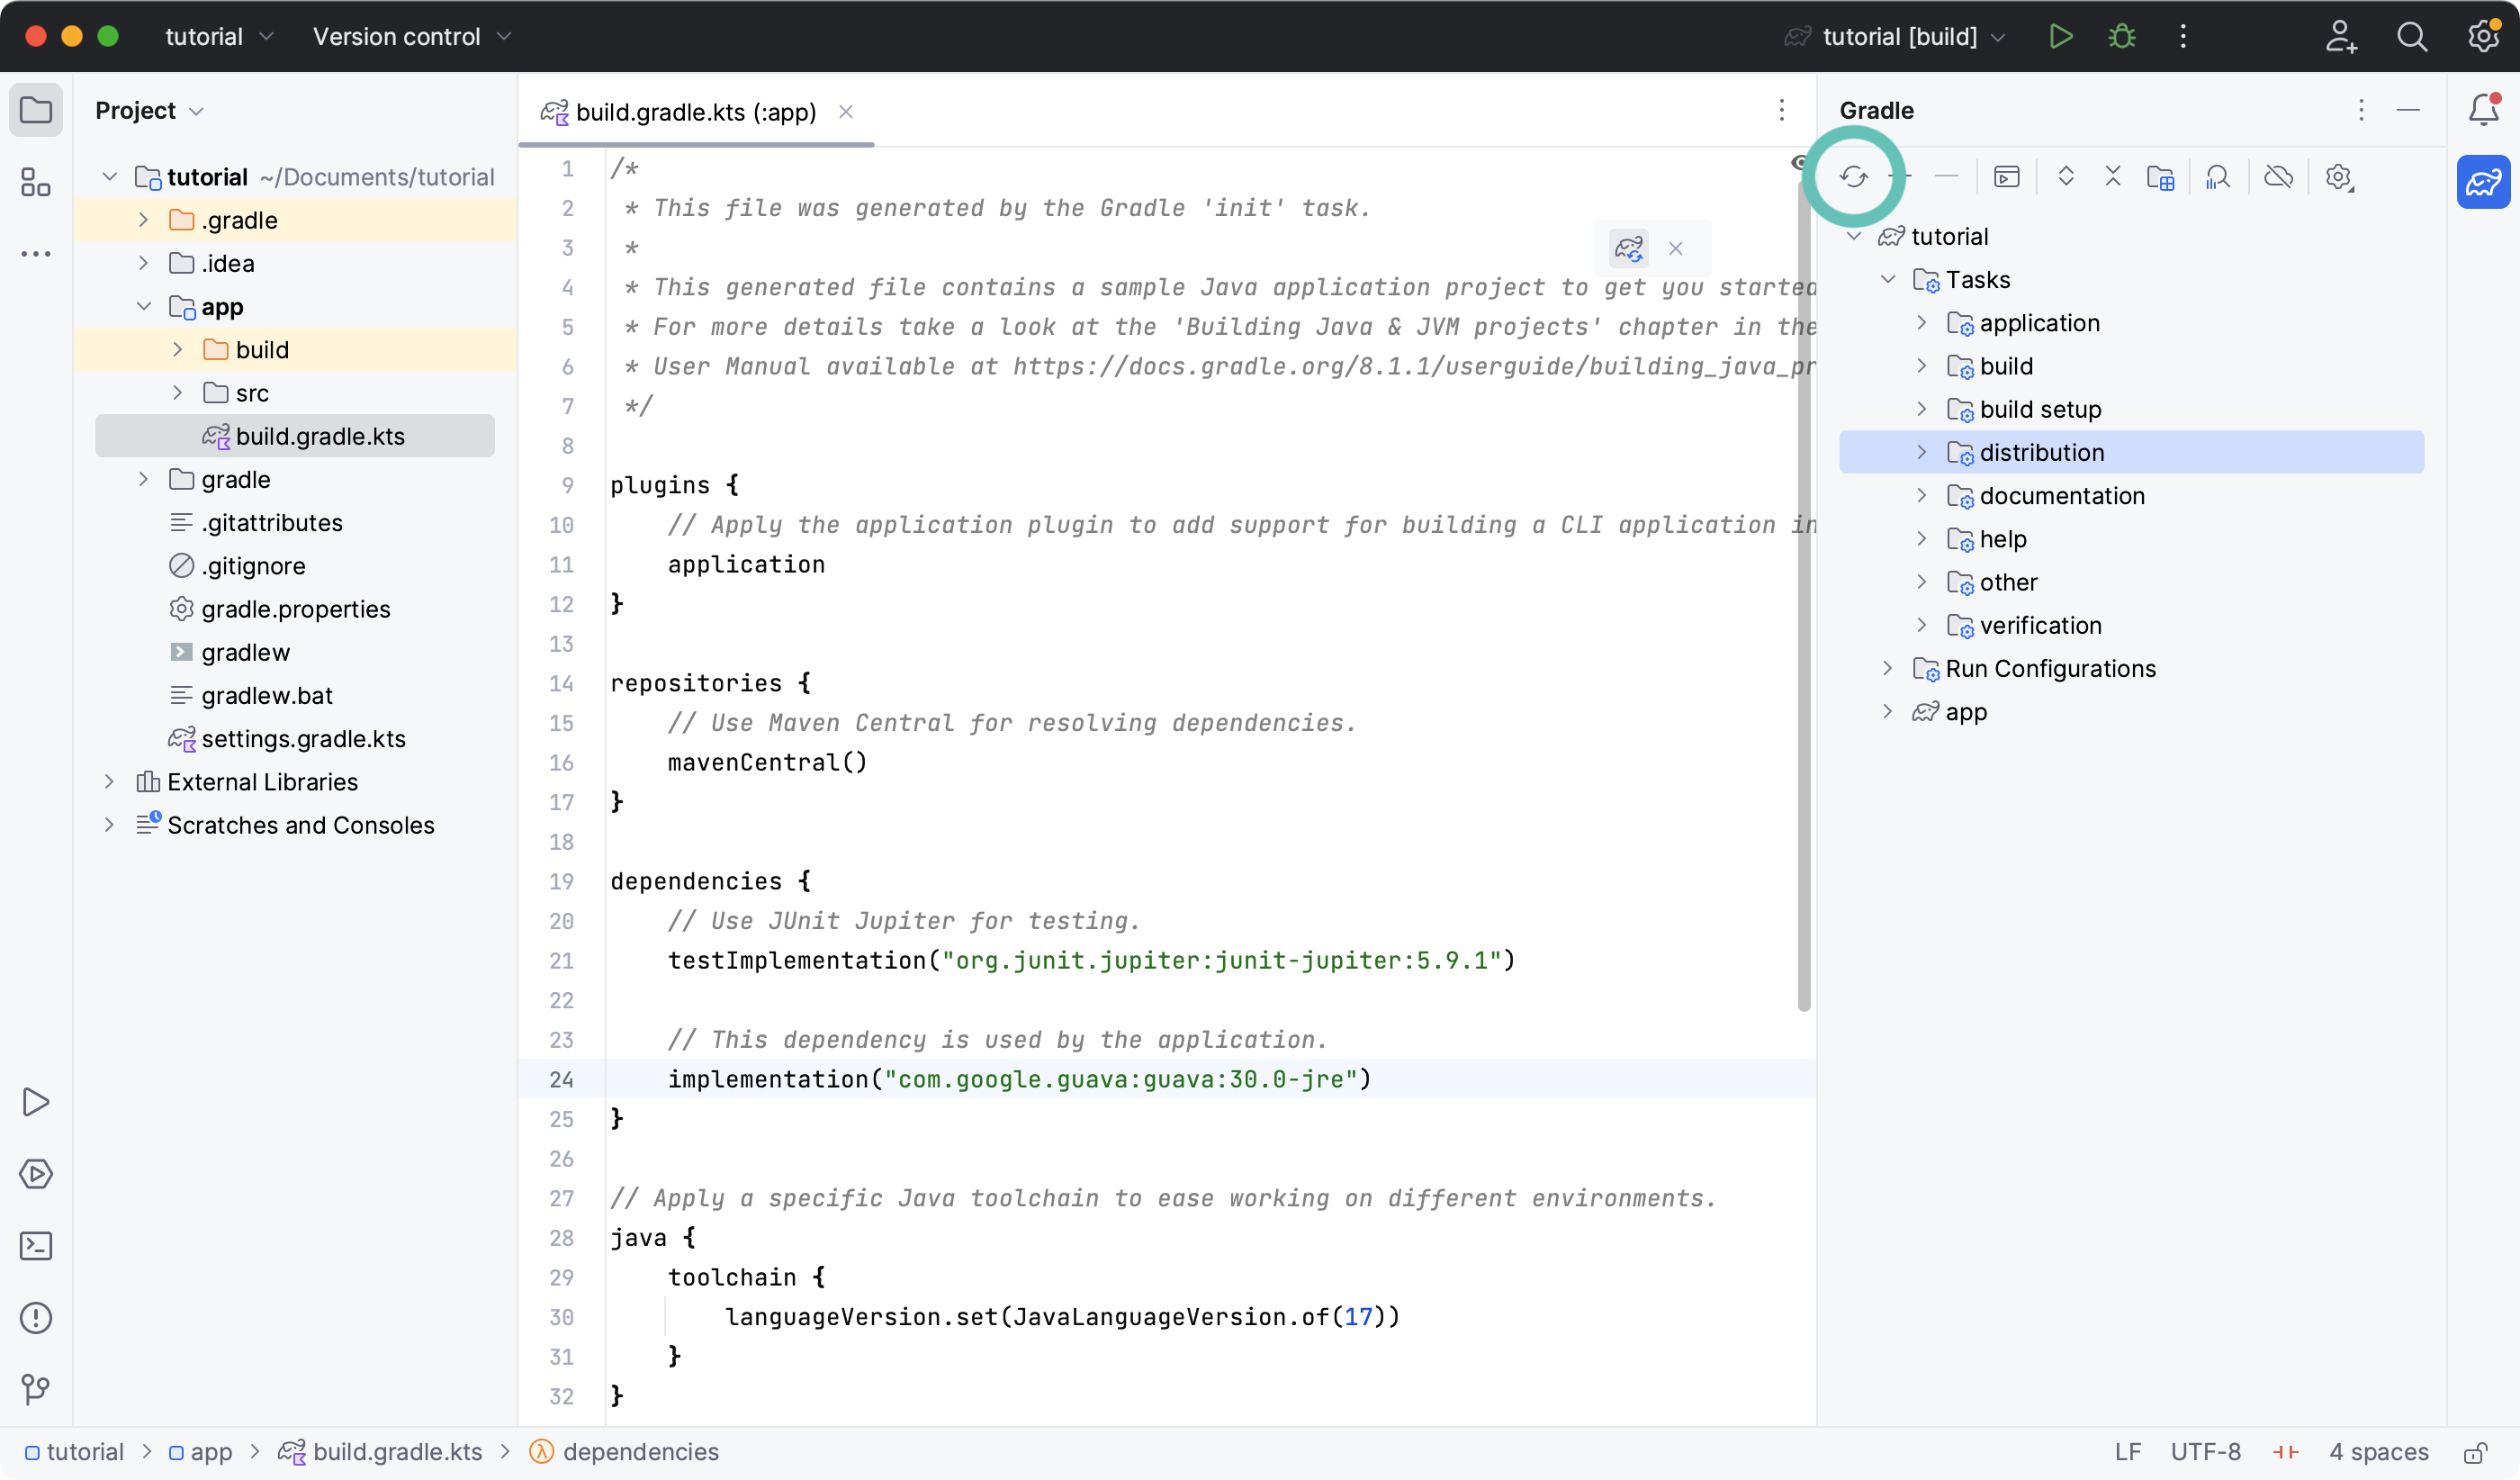Open Gradle panel options kebab menu
Image resolution: width=2520 pixels, height=1480 pixels.
[2361, 110]
